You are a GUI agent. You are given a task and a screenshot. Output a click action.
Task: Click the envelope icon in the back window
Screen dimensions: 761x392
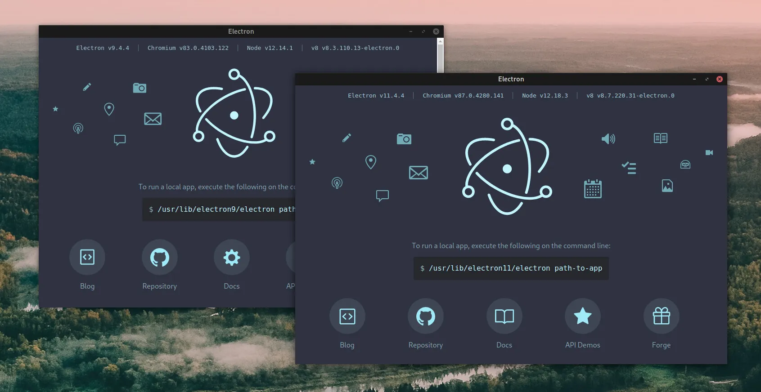tap(153, 119)
